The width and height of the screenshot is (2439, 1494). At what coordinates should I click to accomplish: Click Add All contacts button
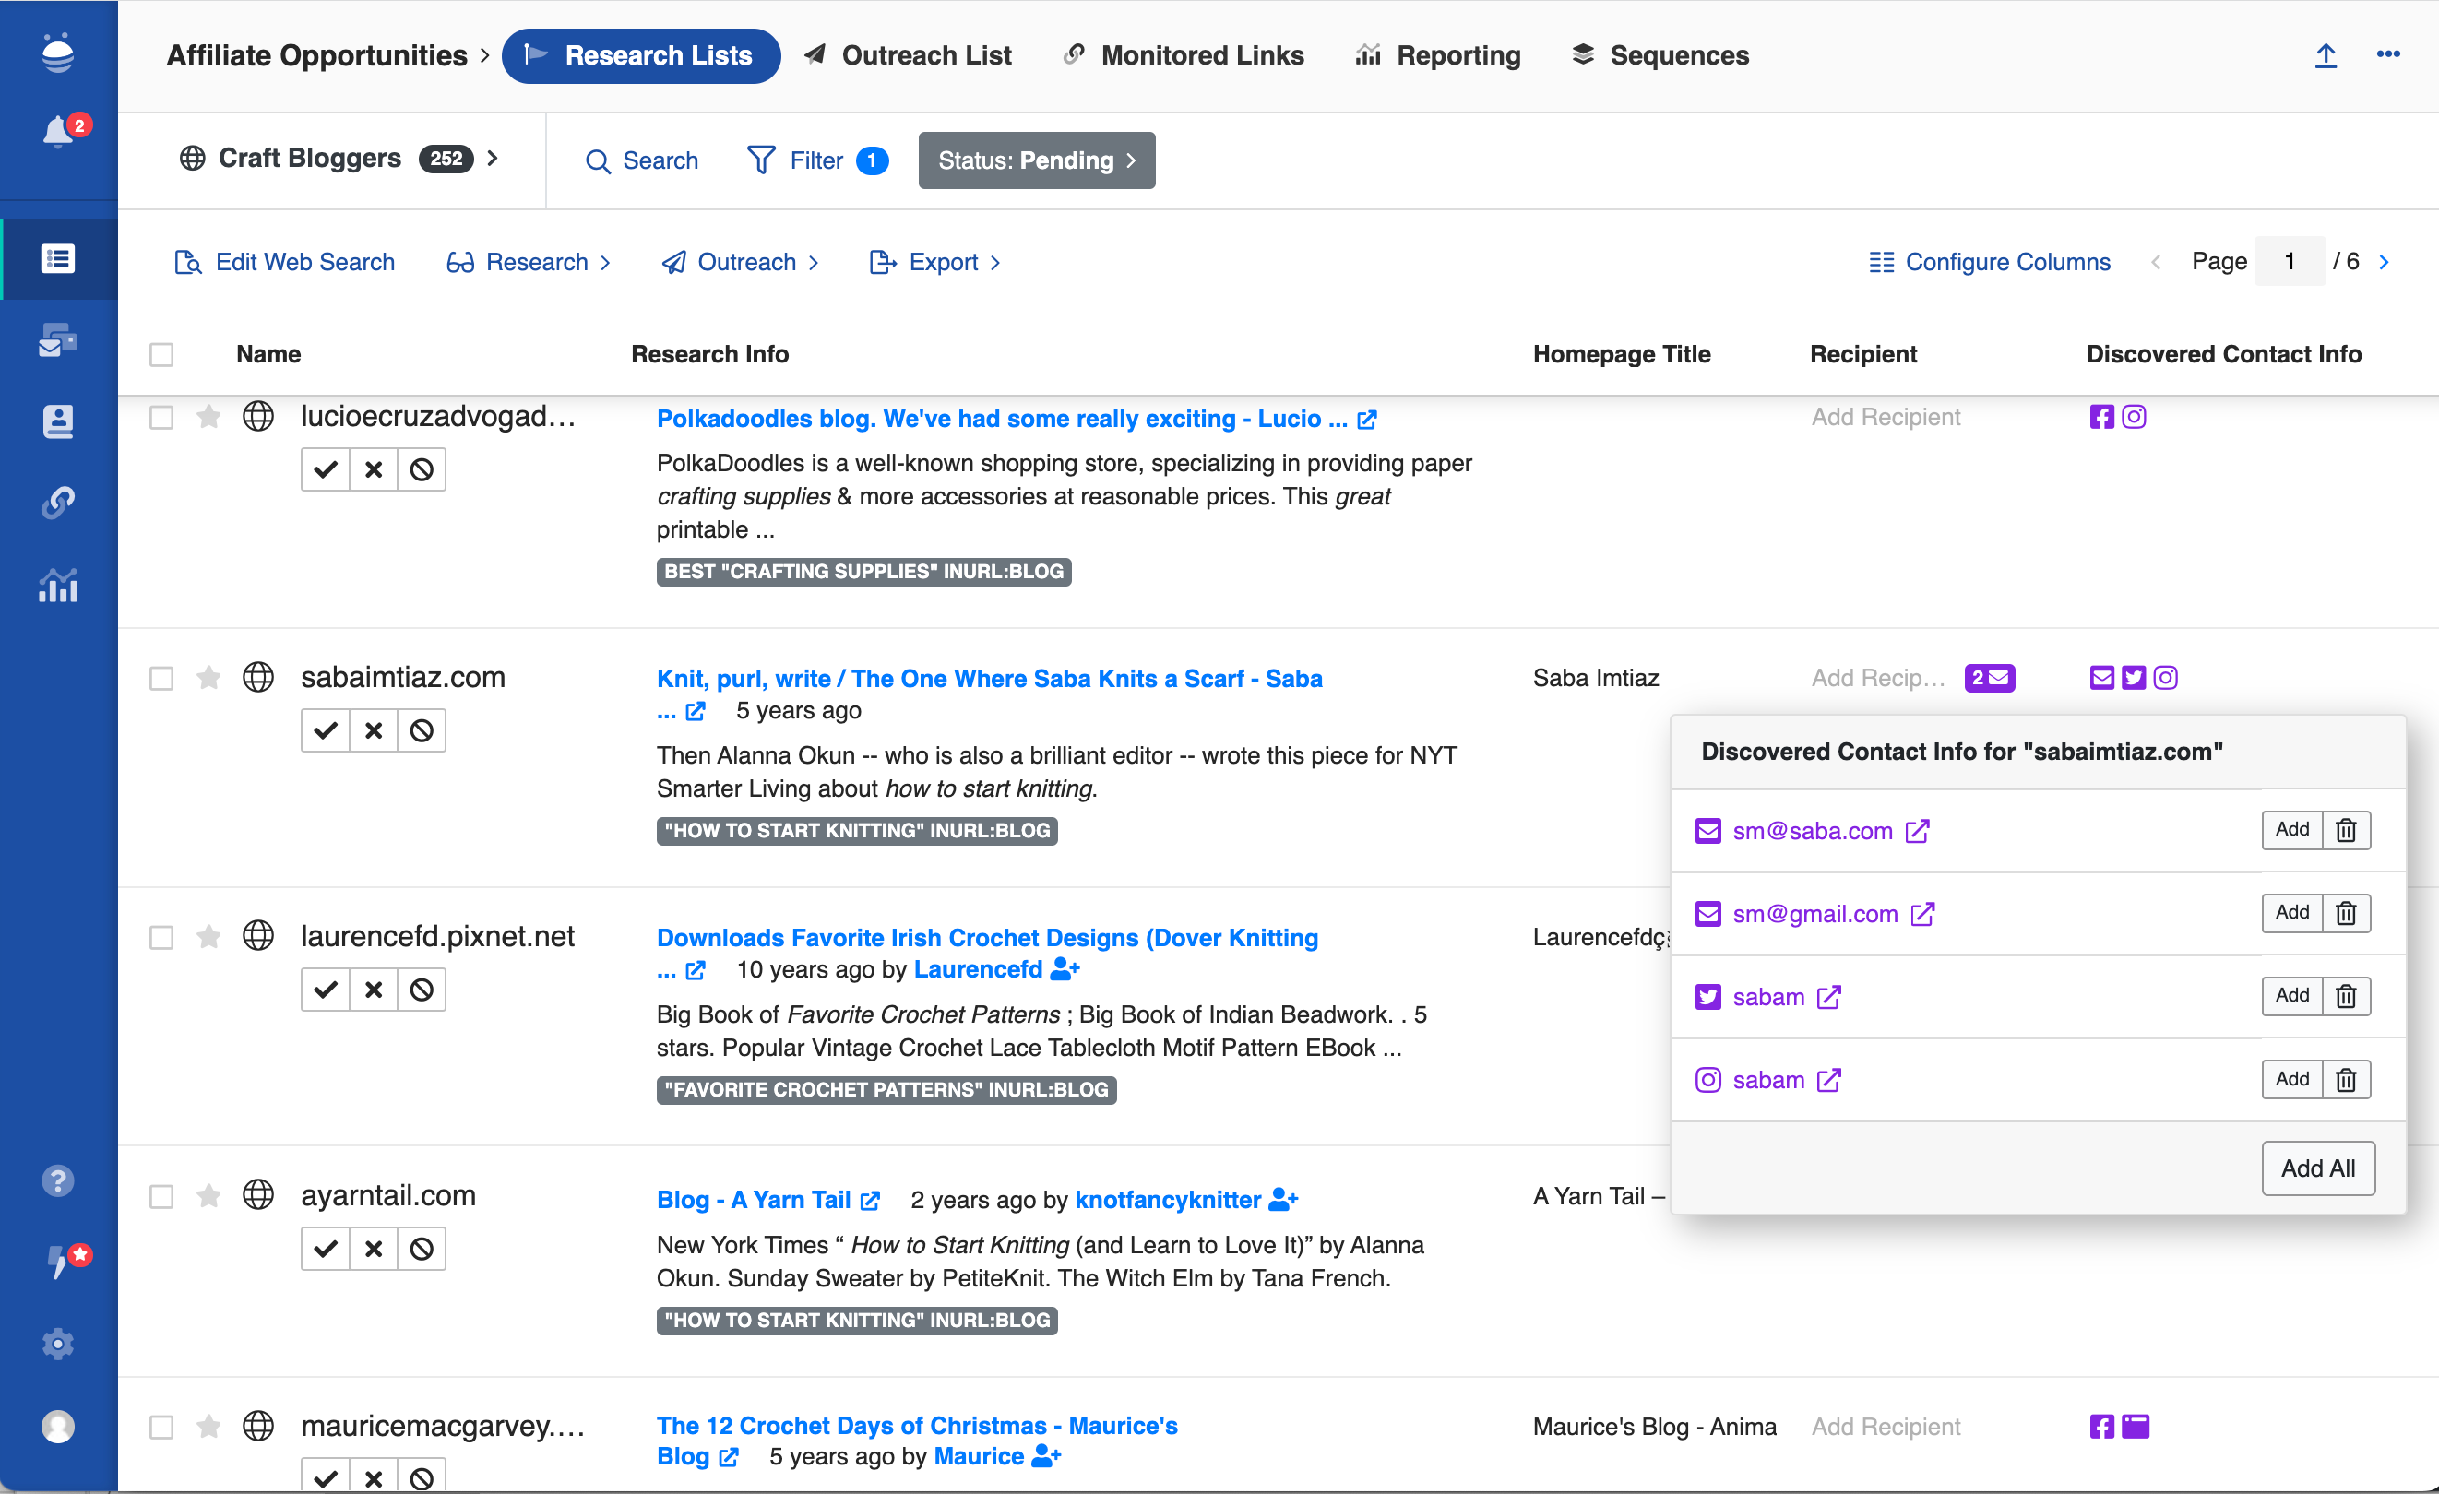(2317, 1168)
